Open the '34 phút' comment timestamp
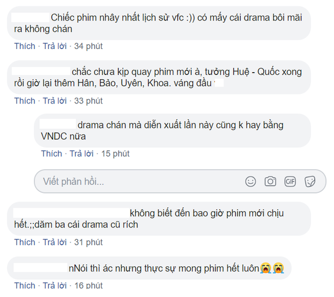Viewport: 334px width, 297px height. (88, 46)
